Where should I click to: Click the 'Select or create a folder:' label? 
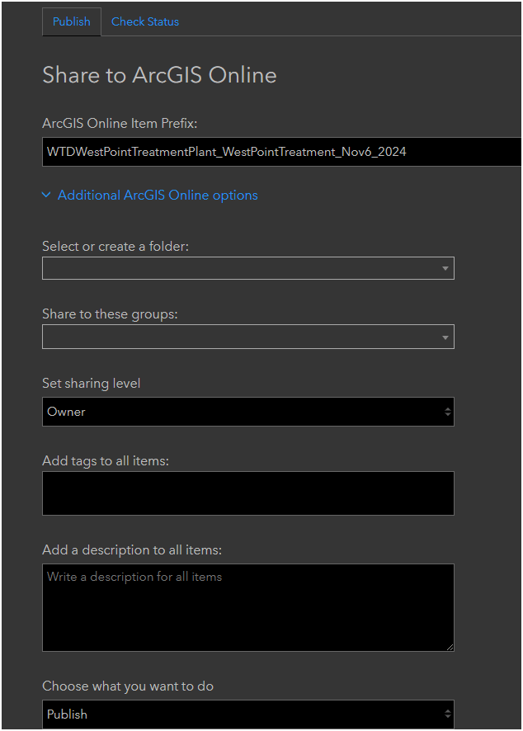click(x=115, y=246)
